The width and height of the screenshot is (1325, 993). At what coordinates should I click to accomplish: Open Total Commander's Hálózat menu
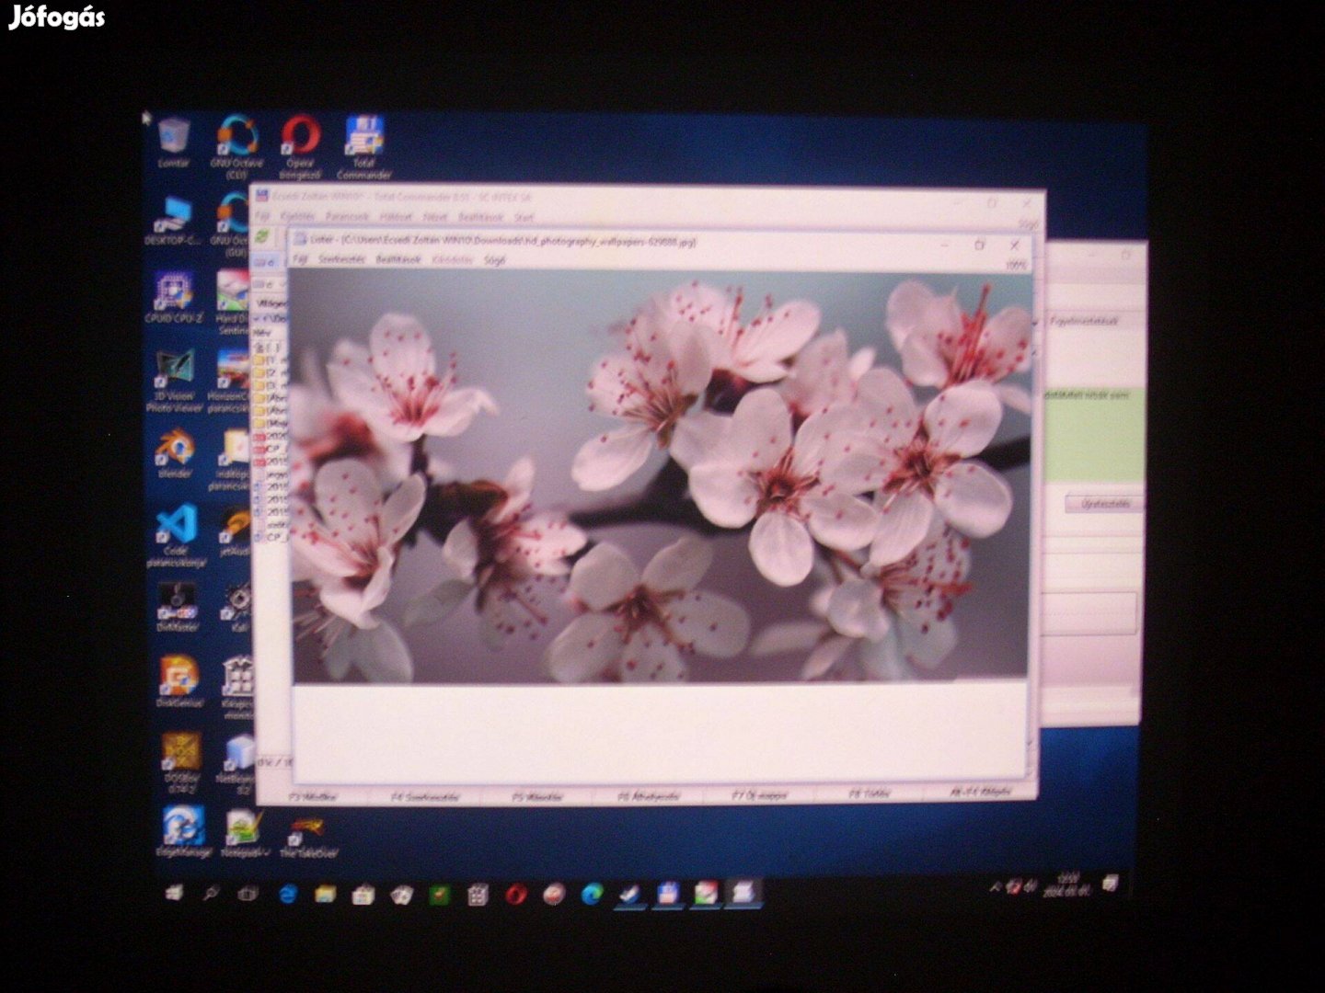[397, 218]
